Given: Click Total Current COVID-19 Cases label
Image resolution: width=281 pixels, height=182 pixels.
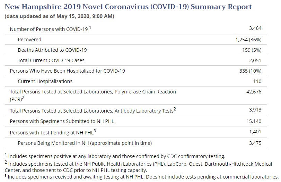Looking at the screenshot, I should 51,60.
